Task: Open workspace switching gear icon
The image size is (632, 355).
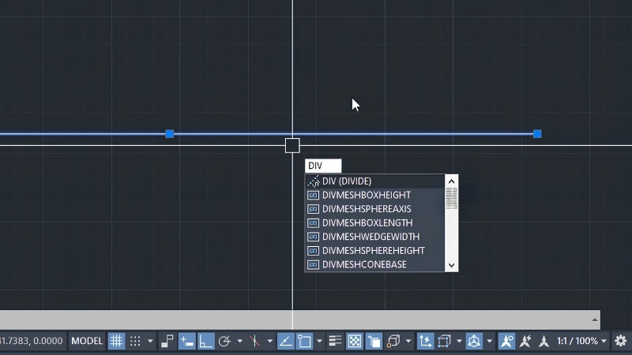Action: click(x=621, y=342)
